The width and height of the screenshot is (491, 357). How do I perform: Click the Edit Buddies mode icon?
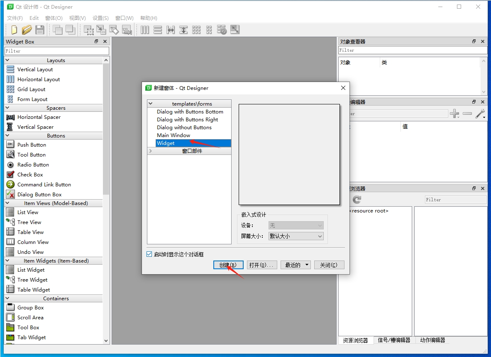(114, 30)
